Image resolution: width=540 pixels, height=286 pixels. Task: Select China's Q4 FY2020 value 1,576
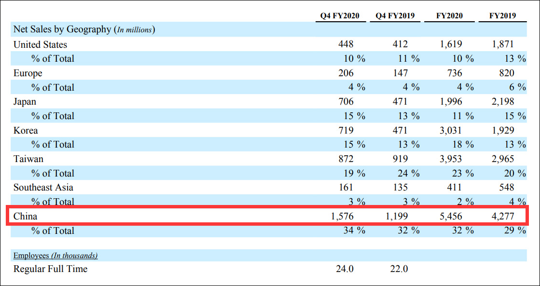342,216
